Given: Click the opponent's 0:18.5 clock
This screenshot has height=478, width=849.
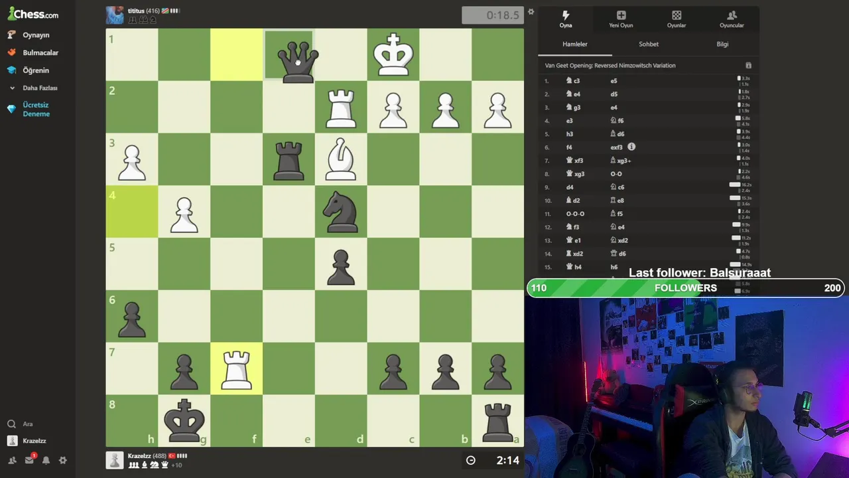Looking at the screenshot, I should tap(492, 15).
